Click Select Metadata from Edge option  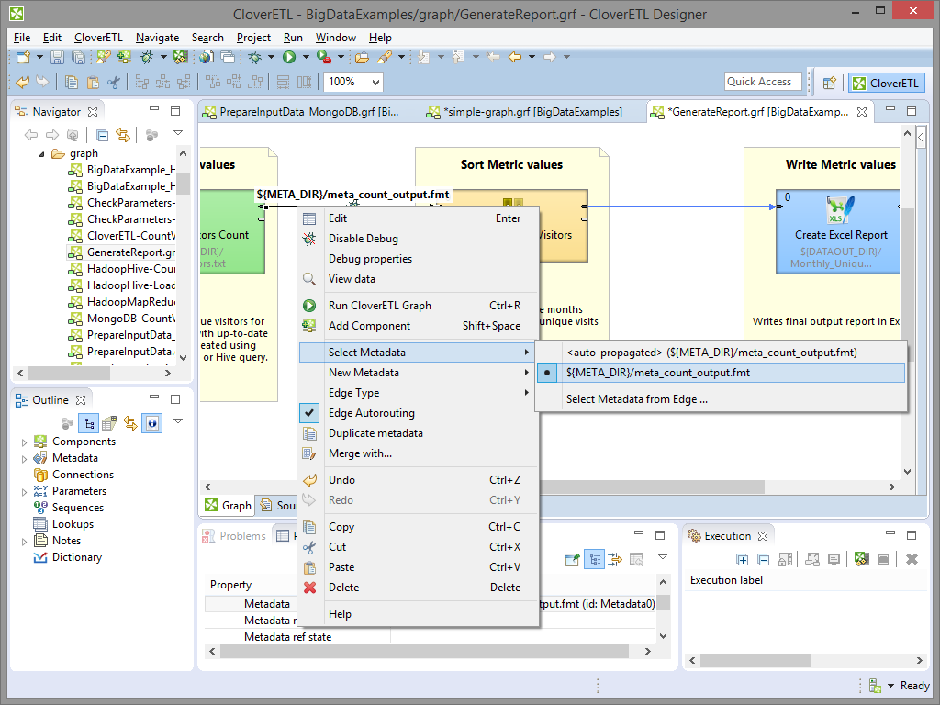(x=636, y=399)
